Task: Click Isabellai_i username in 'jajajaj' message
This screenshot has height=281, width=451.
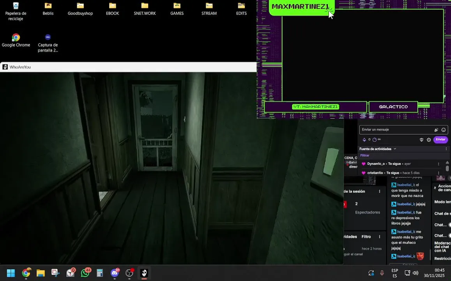Action: 405,204
